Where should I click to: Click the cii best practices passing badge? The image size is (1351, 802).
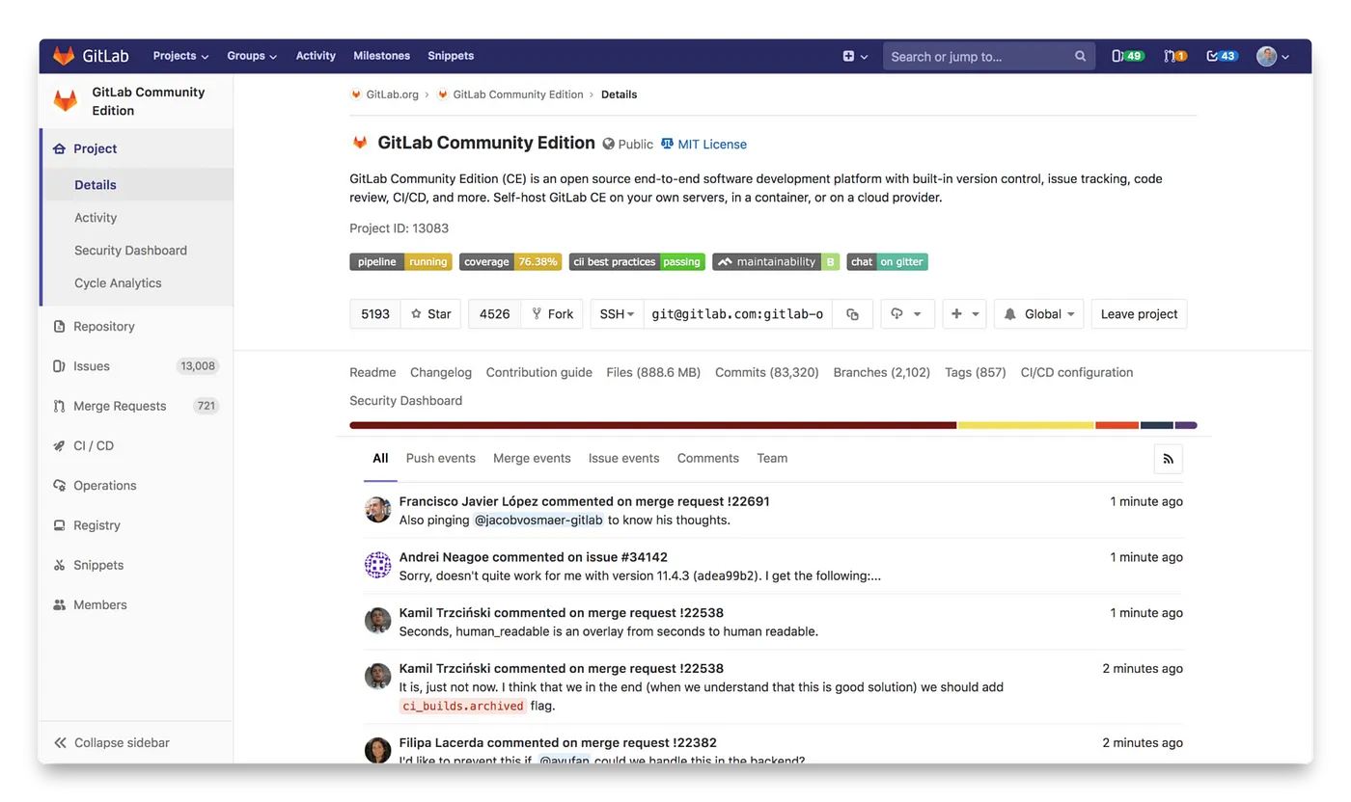(636, 261)
